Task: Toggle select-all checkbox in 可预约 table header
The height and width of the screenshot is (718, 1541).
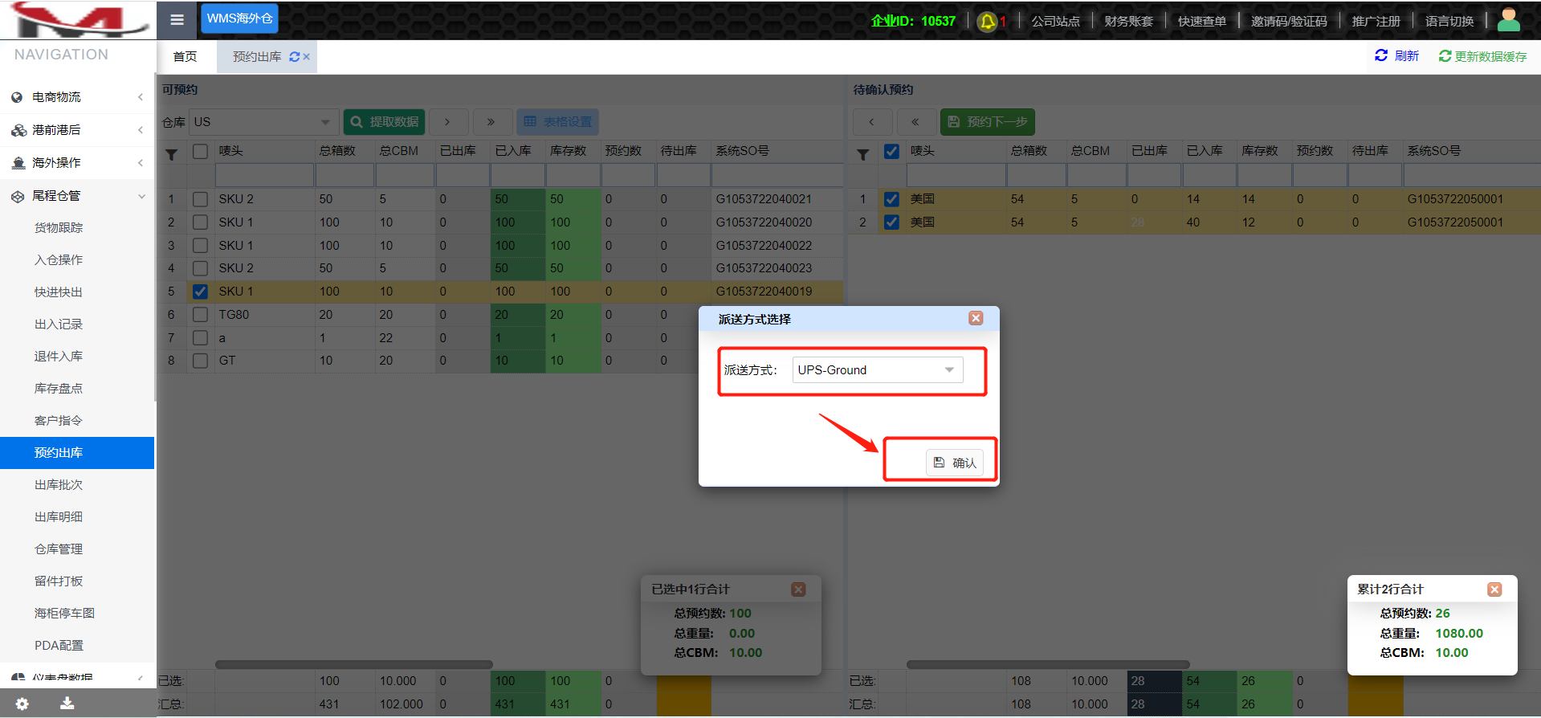Action: (x=201, y=151)
